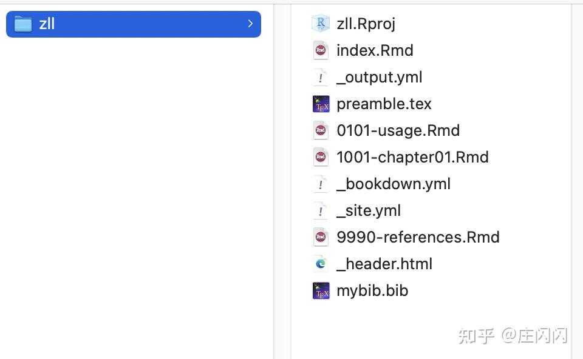The image size is (583, 359).
Task: Click the 1001-chapter01.Rmd file icon
Action: [321, 157]
